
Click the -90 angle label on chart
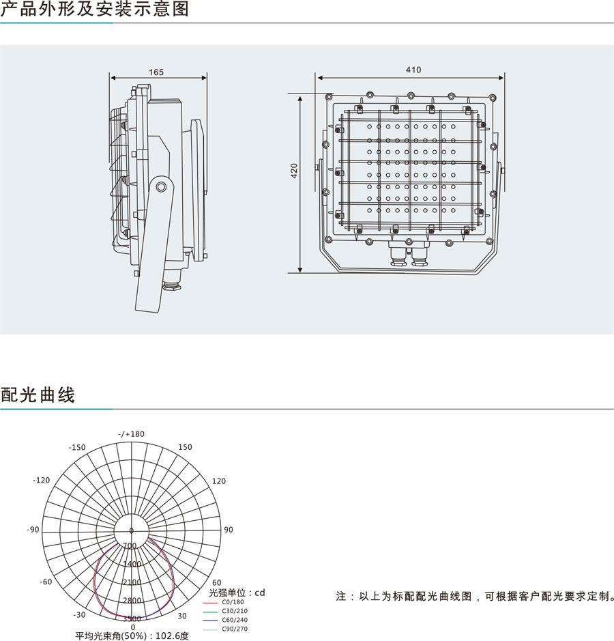pos(33,530)
